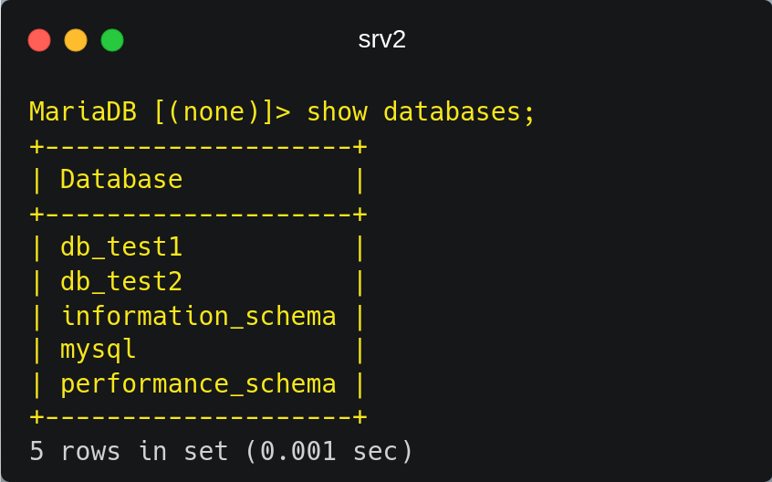Click the word show in command
The height and width of the screenshot is (482, 772).
pyautogui.click(x=338, y=112)
